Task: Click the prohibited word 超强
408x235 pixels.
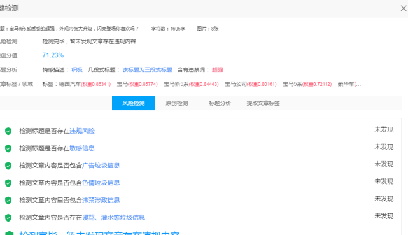Action: click(218, 70)
